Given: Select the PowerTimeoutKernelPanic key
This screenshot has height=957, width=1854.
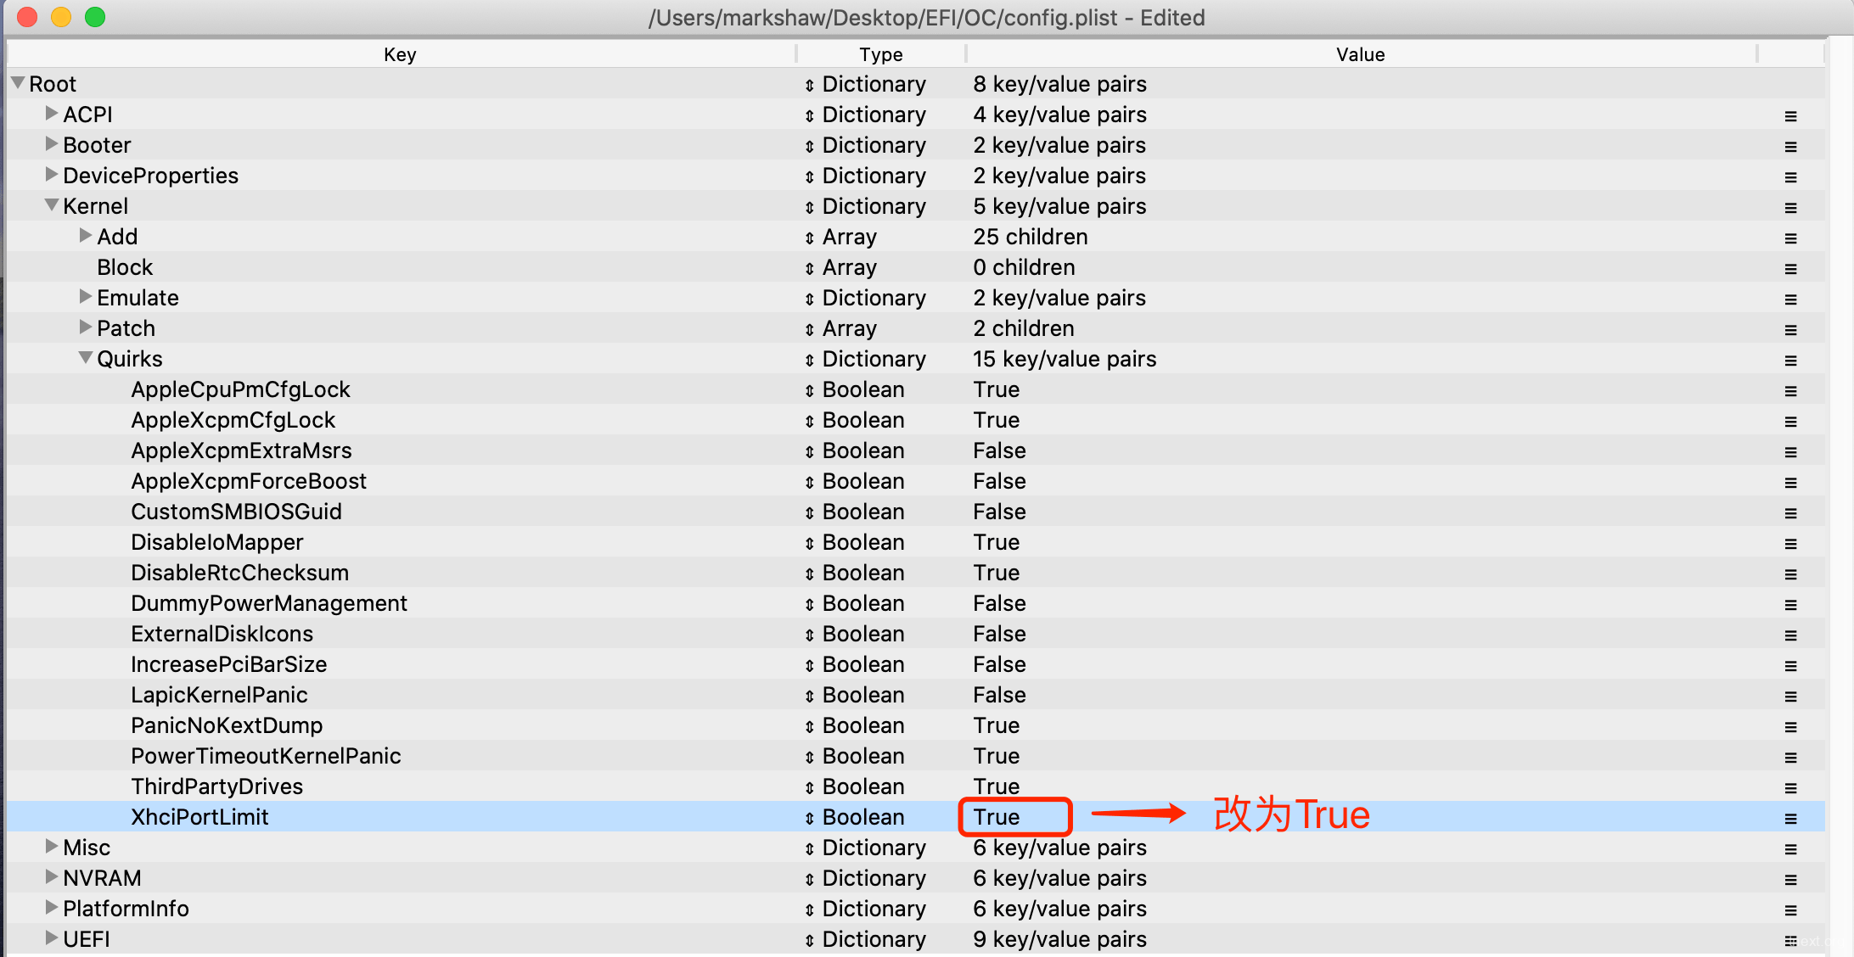Looking at the screenshot, I should pos(266,756).
